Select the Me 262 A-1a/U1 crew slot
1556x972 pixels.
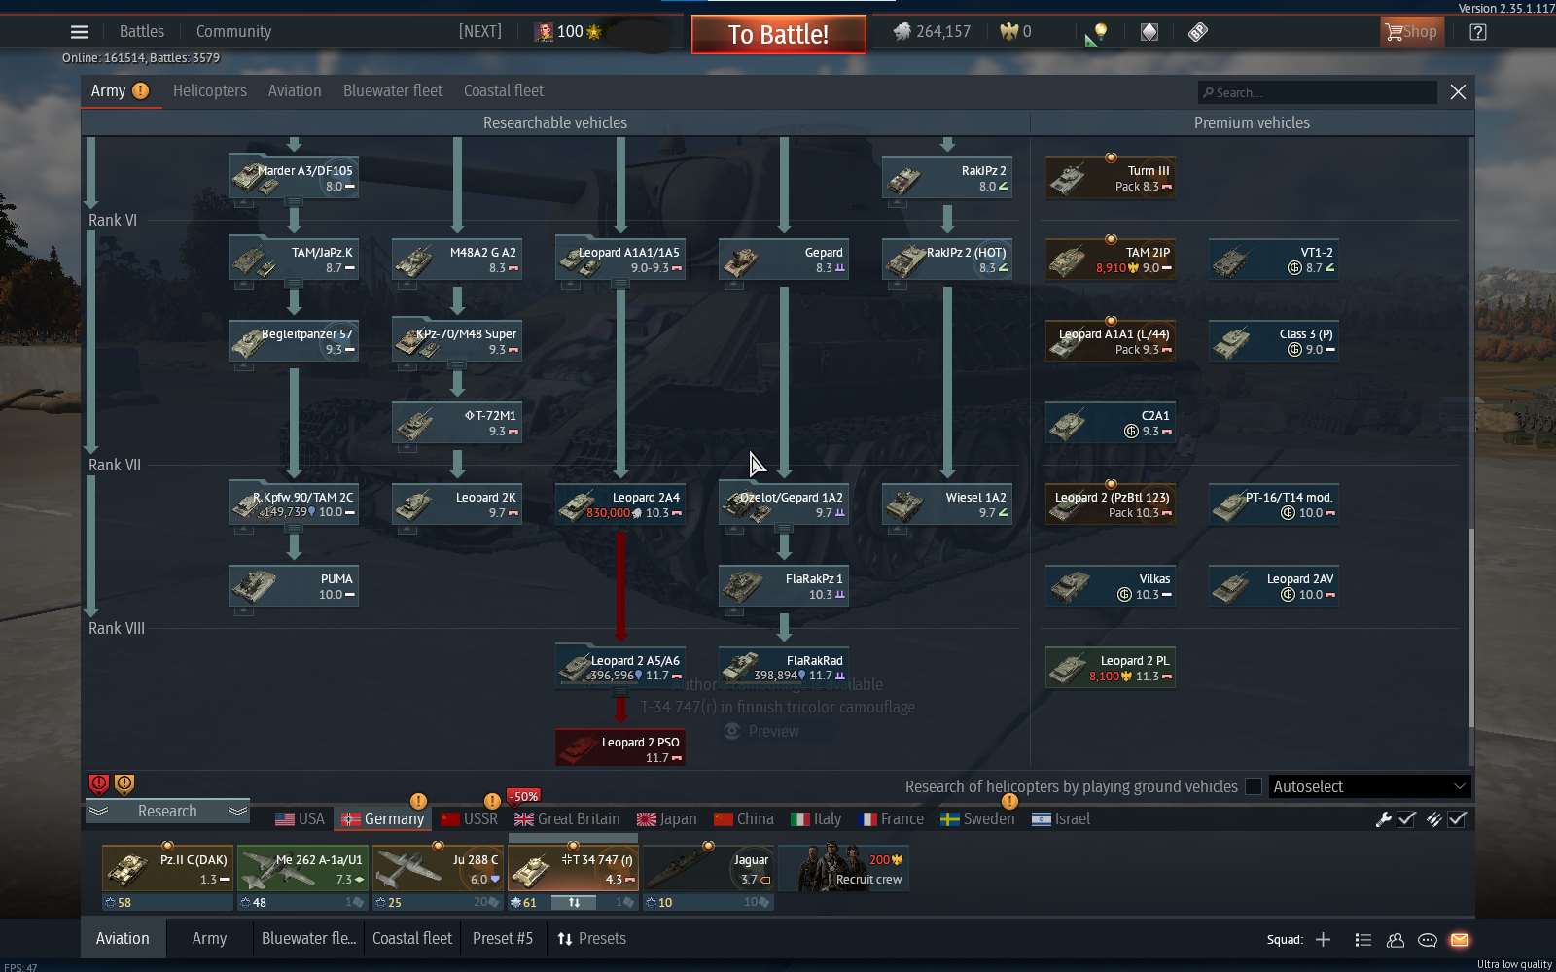tap(302, 869)
